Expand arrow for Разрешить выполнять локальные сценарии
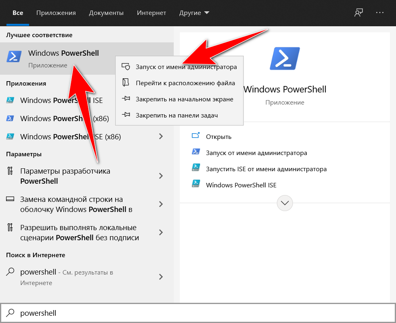Image resolution: width=396 pixels, height=323 pixels. point(161,233)
